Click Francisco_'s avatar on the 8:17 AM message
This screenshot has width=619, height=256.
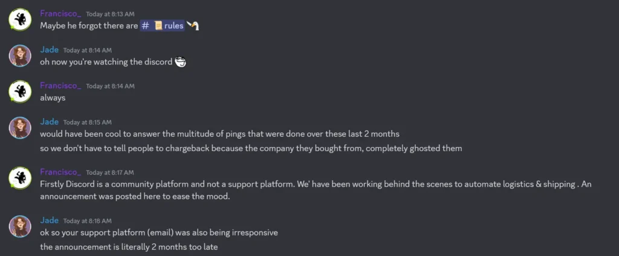pyautogui.click(x=20, y=177)
